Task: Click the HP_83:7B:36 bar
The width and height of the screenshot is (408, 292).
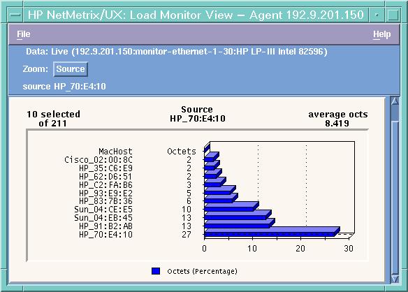Action: point(221,198)
